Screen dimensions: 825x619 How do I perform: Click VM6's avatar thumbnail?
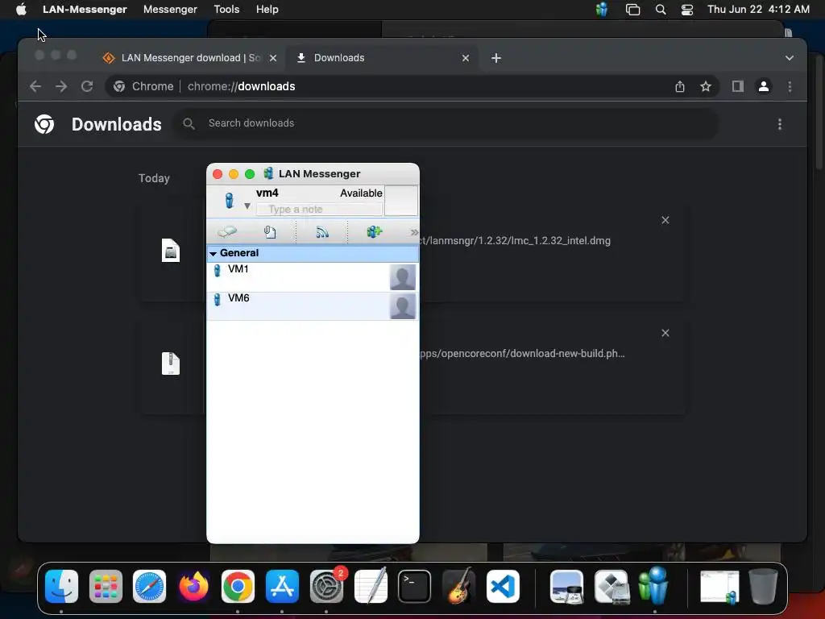click(x=403, y=306)
